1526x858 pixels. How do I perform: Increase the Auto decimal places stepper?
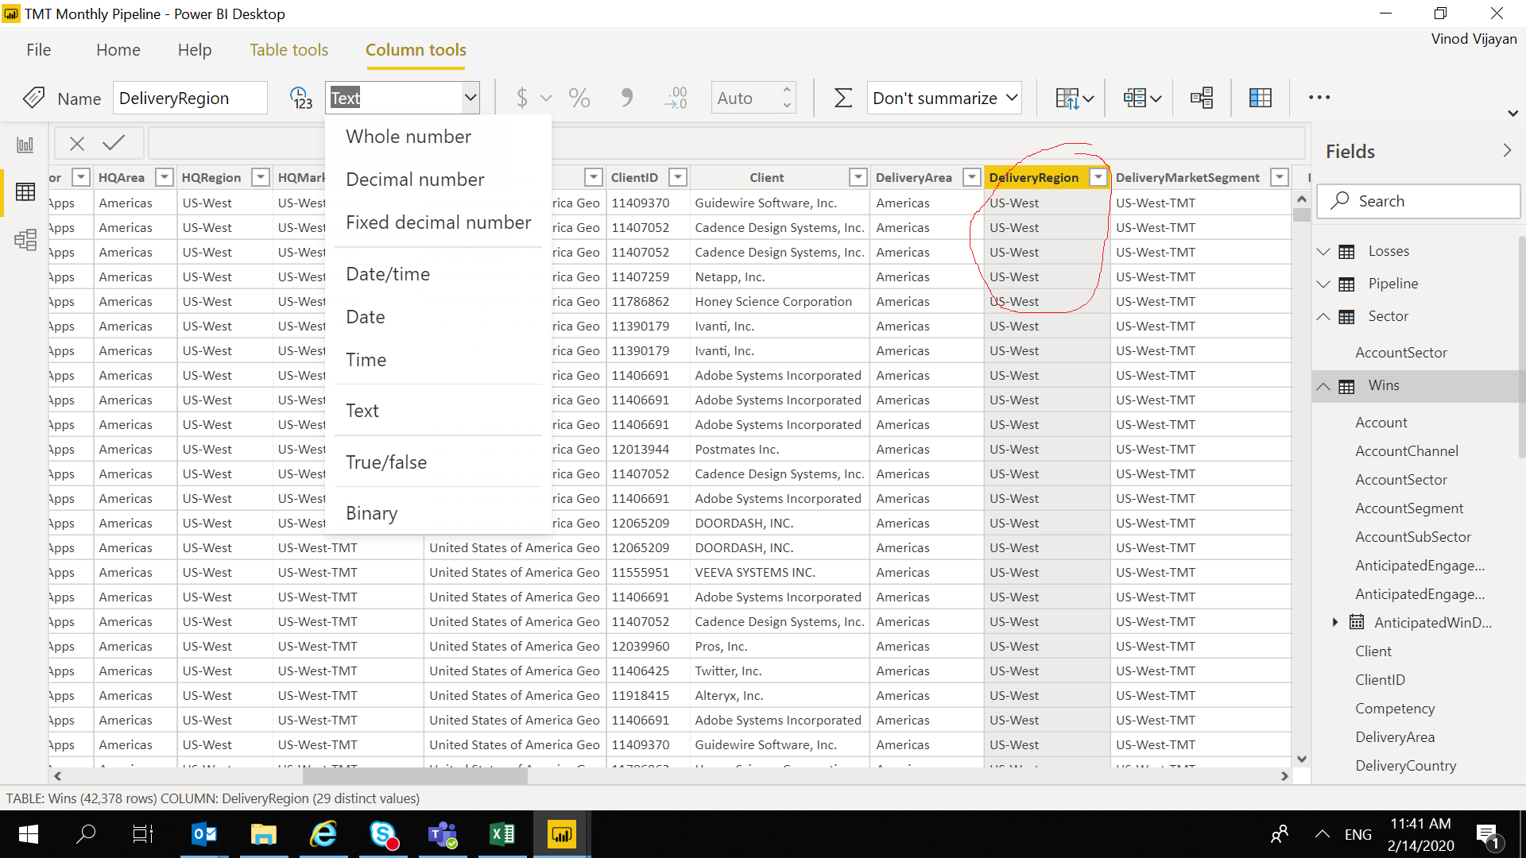[x=786, y=90]
